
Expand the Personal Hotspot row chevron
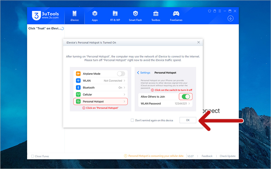click(x=124, y=101)
